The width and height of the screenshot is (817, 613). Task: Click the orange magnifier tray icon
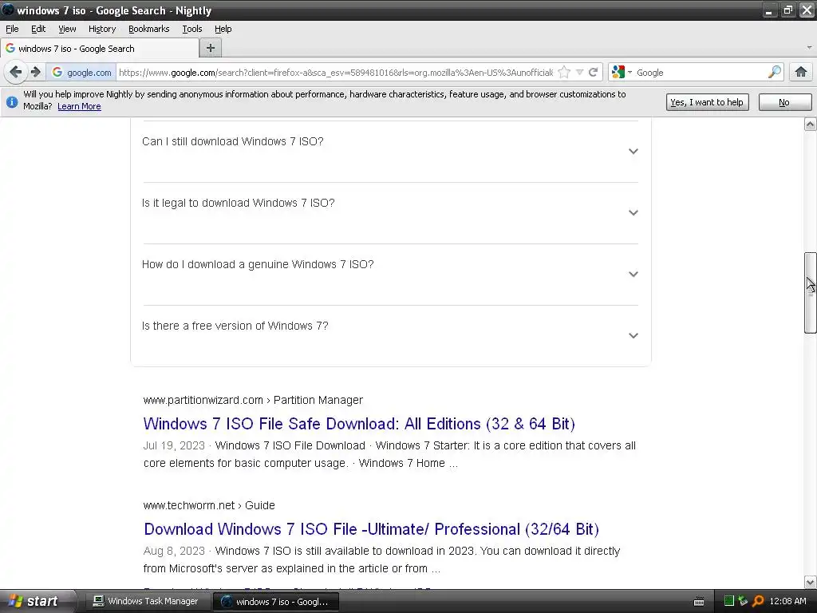click(x=758, y=601)
